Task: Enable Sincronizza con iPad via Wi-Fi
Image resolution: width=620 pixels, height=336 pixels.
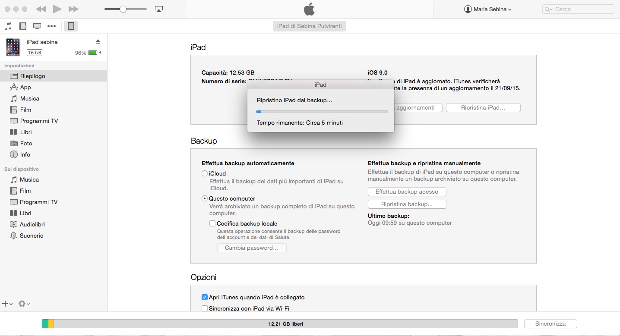Action: [205, 308]
